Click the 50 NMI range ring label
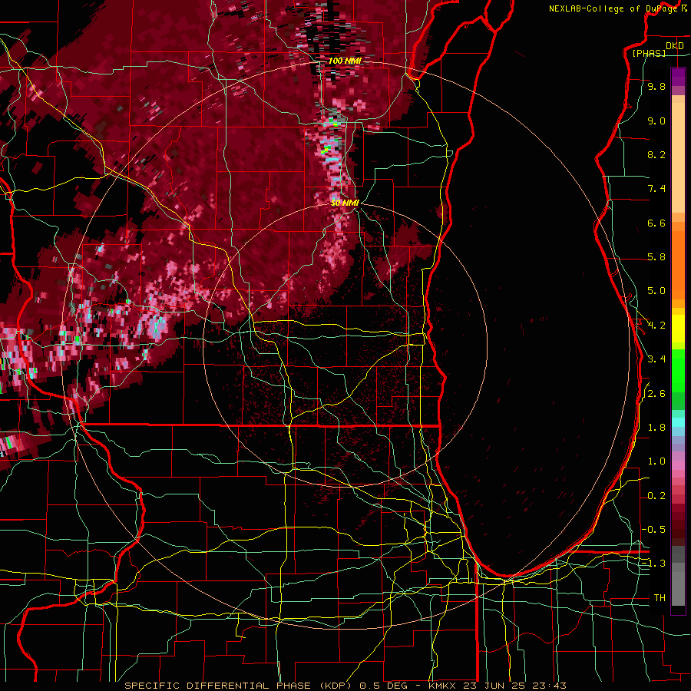 coord(345,203)
